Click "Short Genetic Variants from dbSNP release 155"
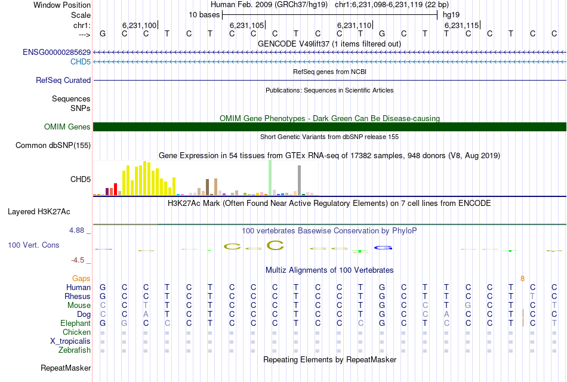 pos(329,137)
